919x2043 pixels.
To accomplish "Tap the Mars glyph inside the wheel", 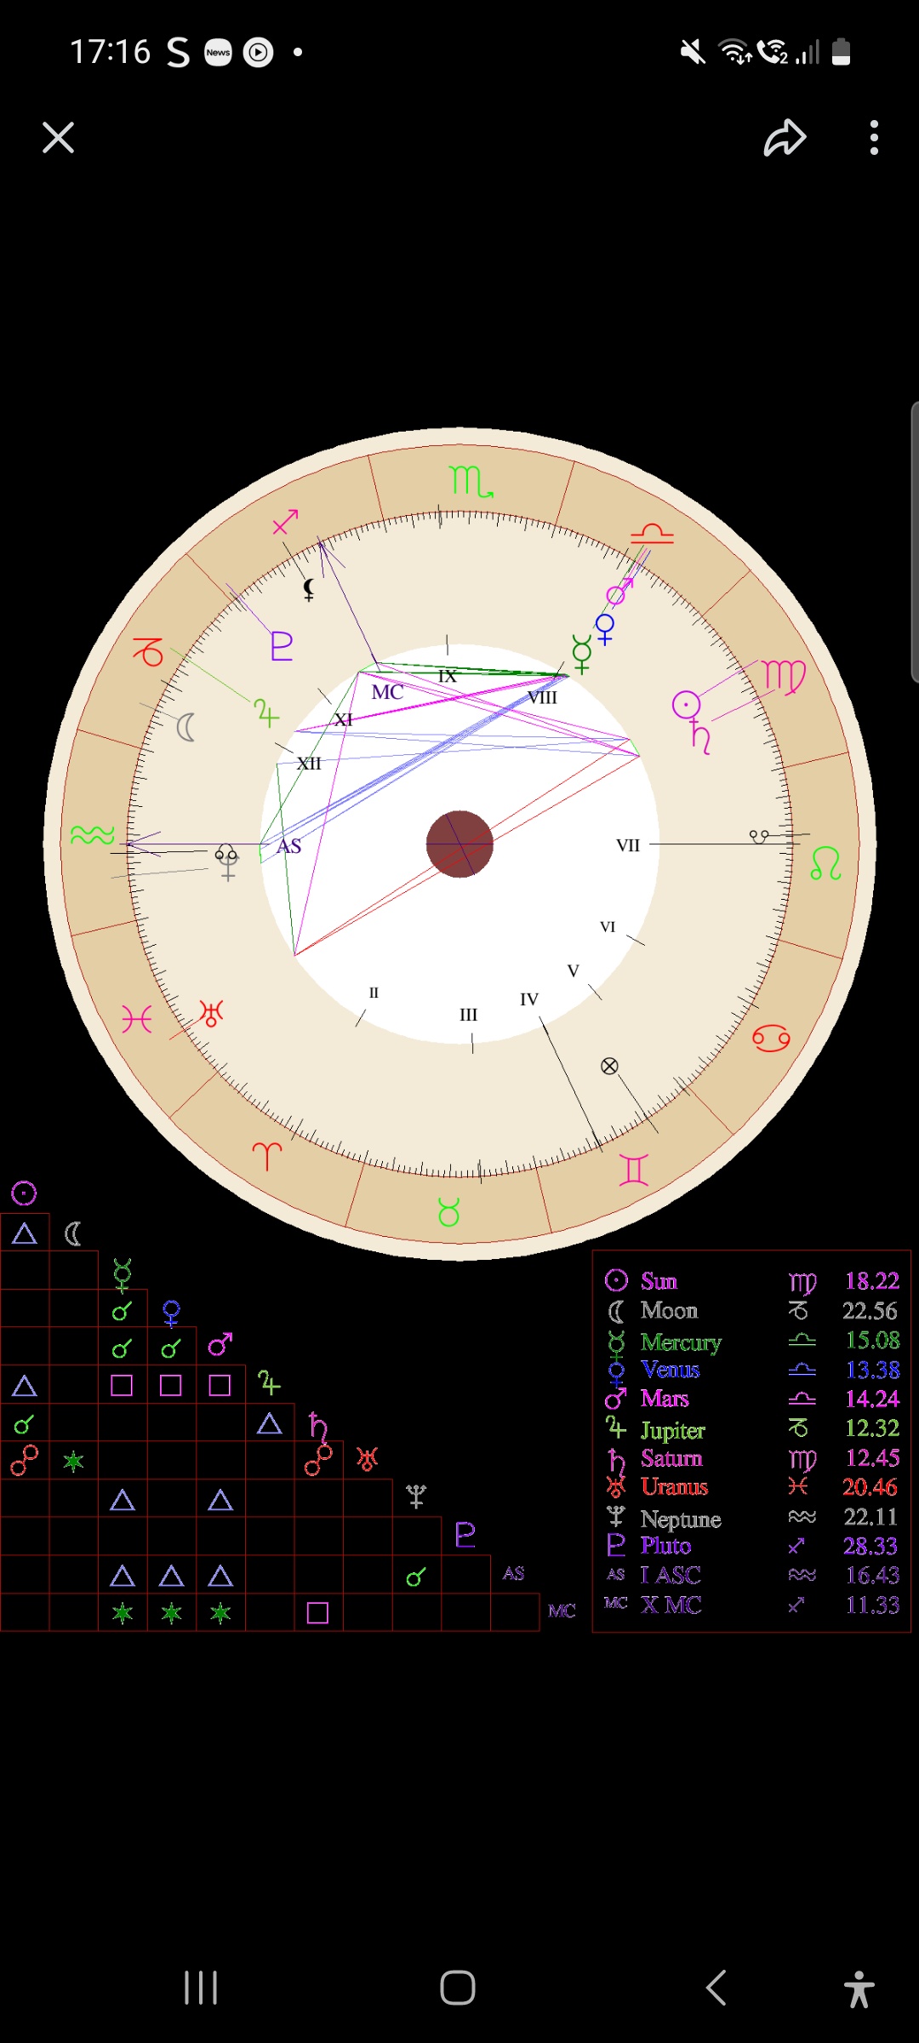I will point(619,591).
